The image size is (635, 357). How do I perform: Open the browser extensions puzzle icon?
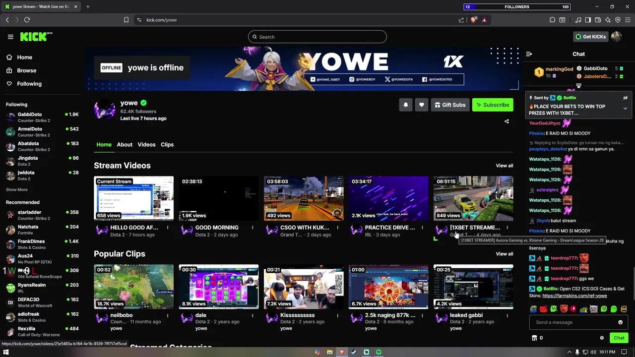(x=552, y=20)
